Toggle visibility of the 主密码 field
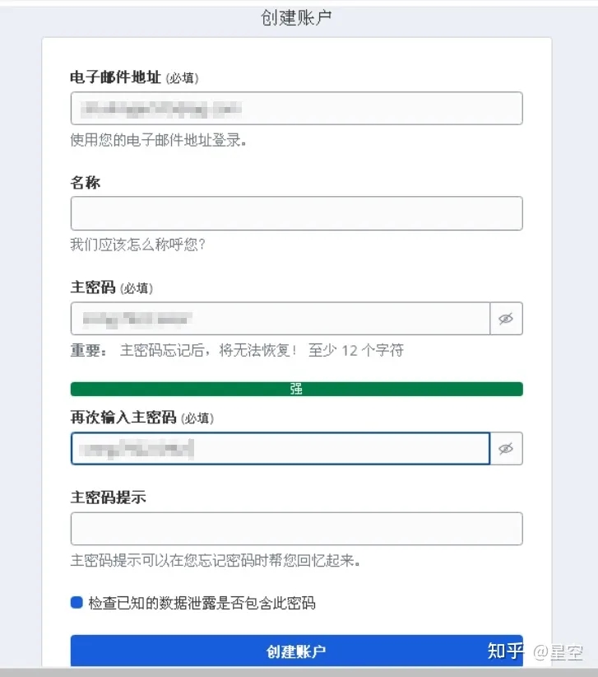 [506, 319]
